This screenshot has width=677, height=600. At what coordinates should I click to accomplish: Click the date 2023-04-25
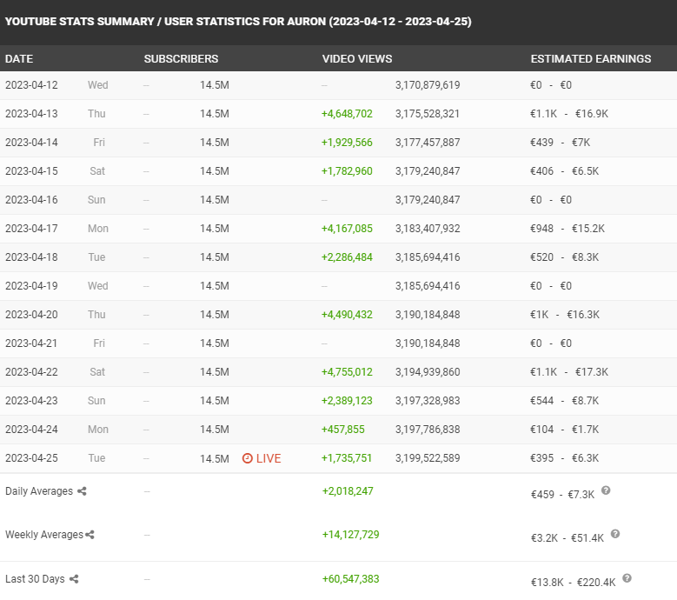point(31,458)
